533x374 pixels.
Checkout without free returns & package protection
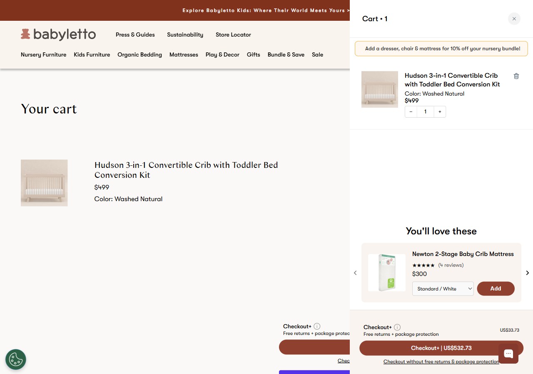click(441, 362)
